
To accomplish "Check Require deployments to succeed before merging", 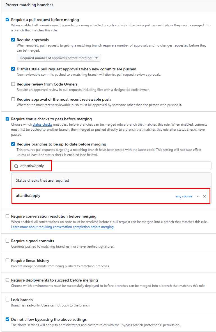I will tap(7, 280).
